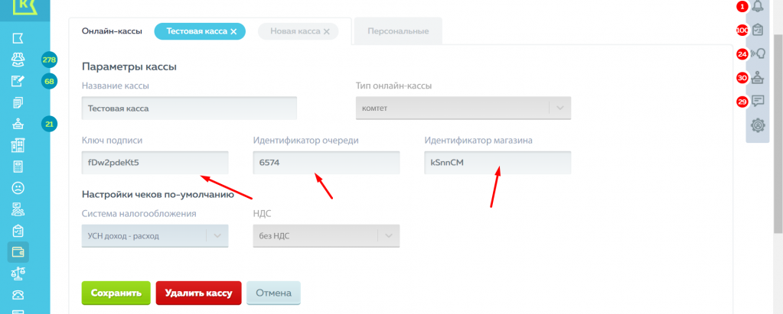Screen dimensions: 783x314
Task: Open the sad face icon in sidebar
Action: (18, 188)
